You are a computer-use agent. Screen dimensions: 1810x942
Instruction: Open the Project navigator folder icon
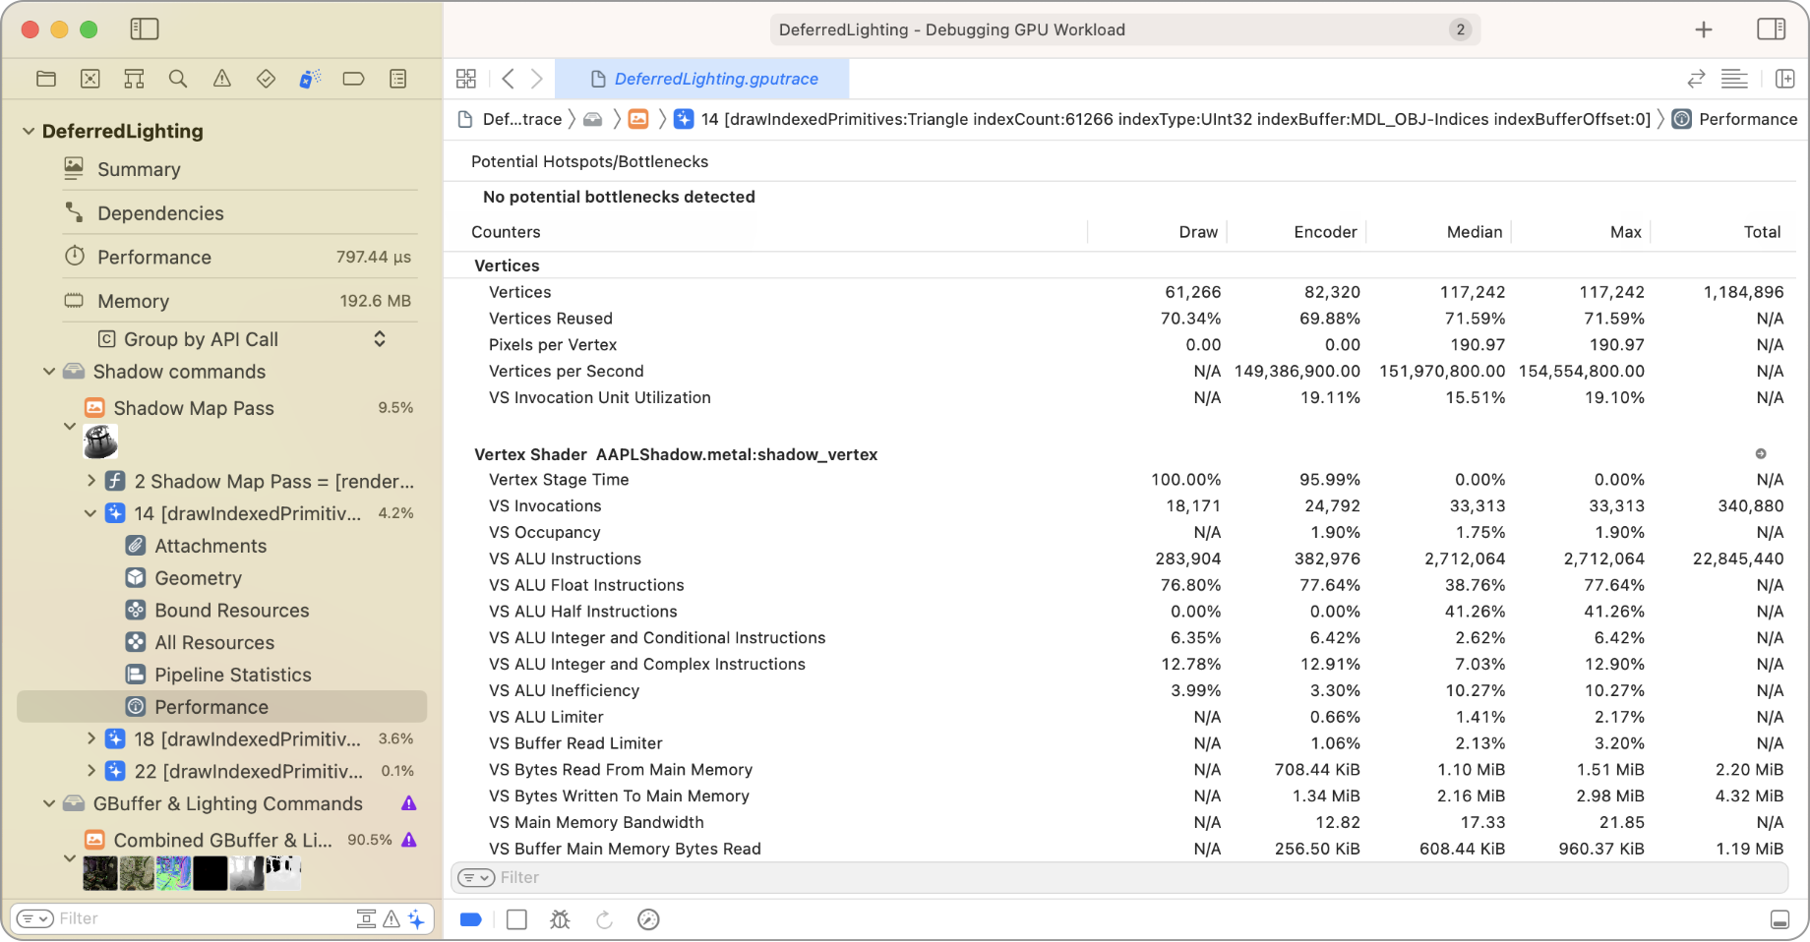[x=46, y=79]
